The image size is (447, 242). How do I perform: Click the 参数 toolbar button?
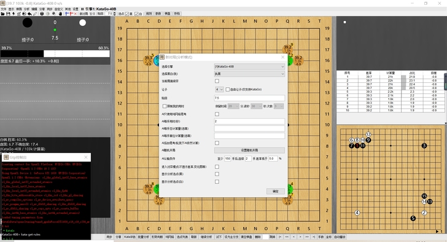tap(158, 14)
